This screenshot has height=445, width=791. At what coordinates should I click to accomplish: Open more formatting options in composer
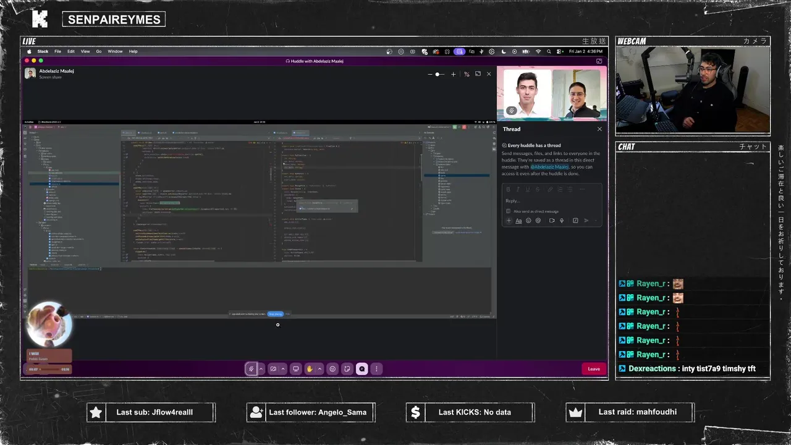point(582,189)
